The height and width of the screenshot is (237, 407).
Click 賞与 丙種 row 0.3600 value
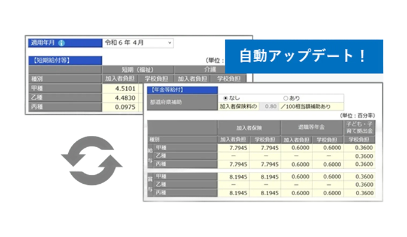click(x=360, y=193)
